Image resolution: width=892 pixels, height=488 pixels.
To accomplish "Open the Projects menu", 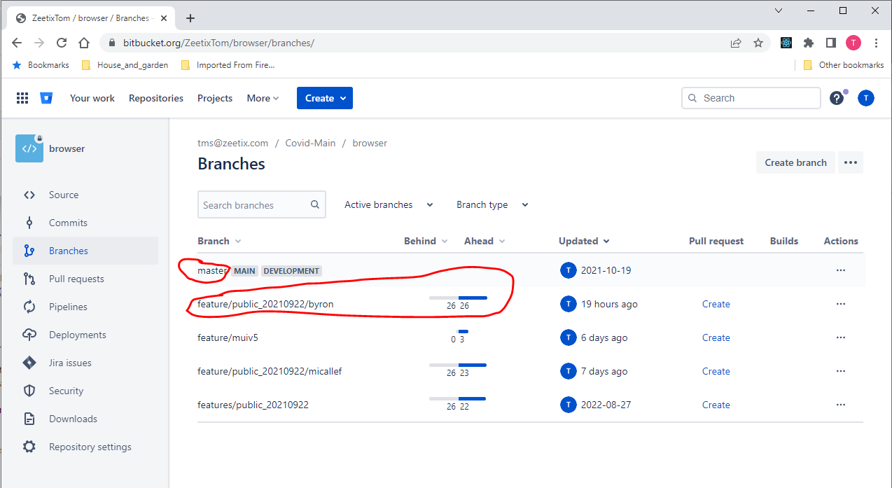I will click(x=214, y=98).
